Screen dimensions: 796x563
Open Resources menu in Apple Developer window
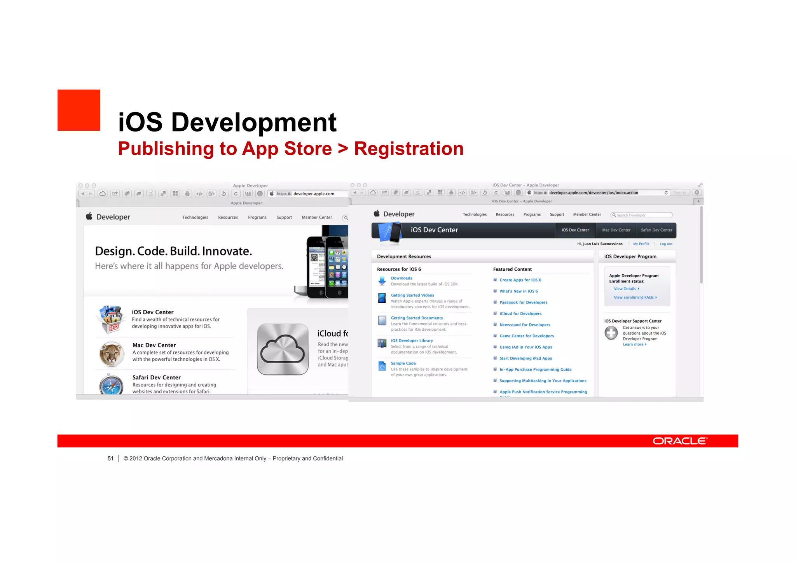[228, 217]
